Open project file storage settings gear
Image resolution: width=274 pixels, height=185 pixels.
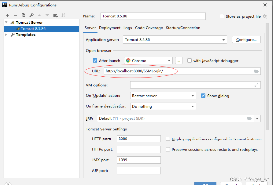point(265,16)
